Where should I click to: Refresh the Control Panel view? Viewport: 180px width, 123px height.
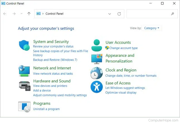tap(119, 14)
